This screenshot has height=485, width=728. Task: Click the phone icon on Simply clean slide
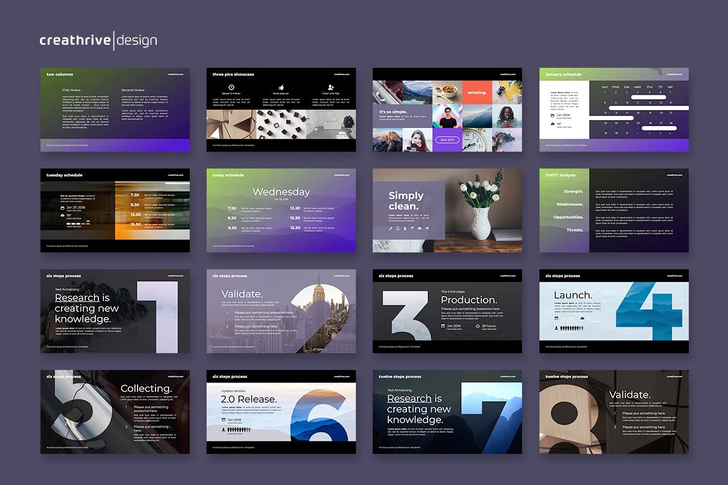coord(391,228)
